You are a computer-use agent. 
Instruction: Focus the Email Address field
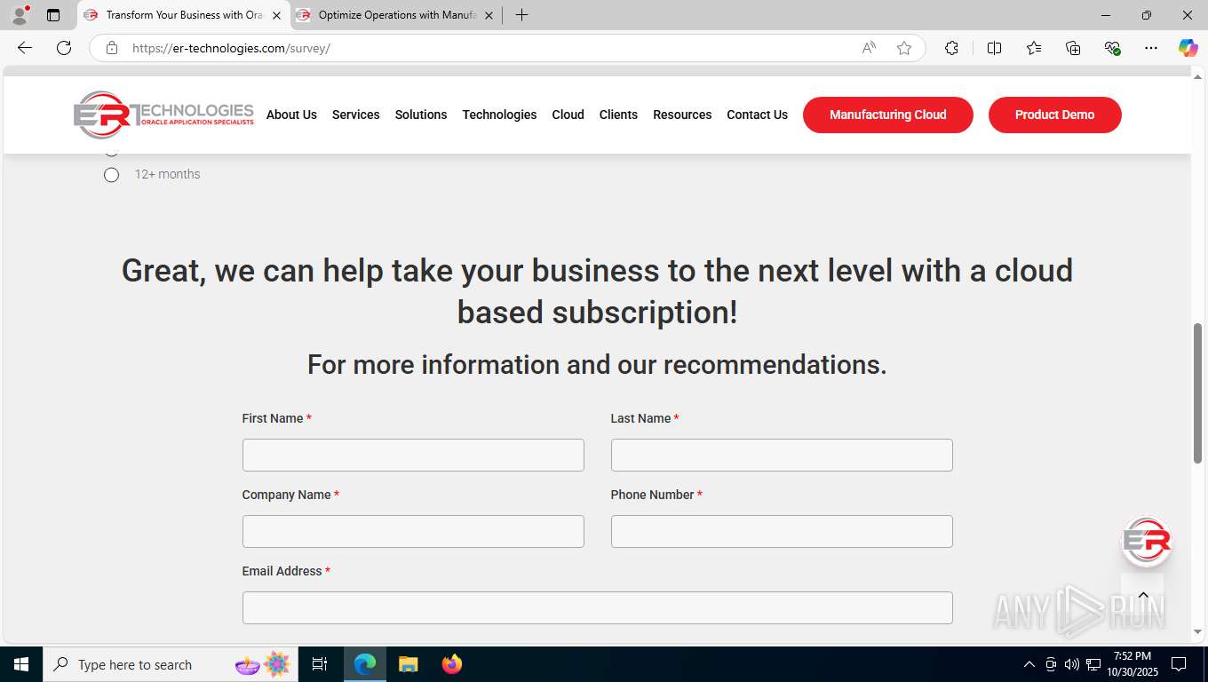(598, 607)
